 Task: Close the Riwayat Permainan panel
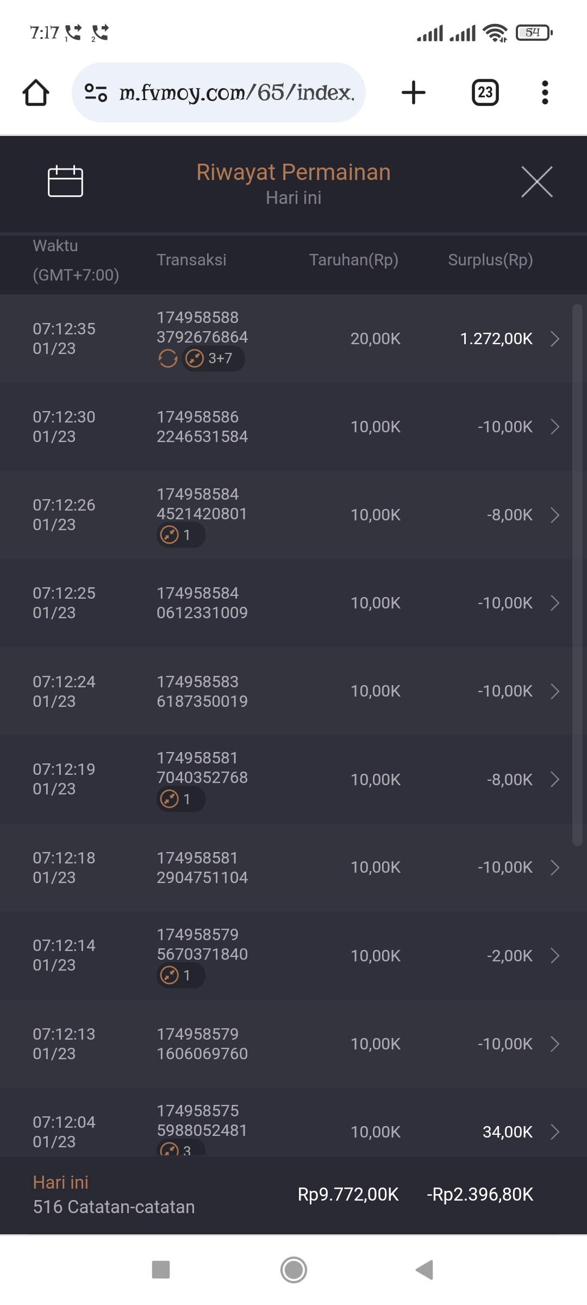point(536,182)
